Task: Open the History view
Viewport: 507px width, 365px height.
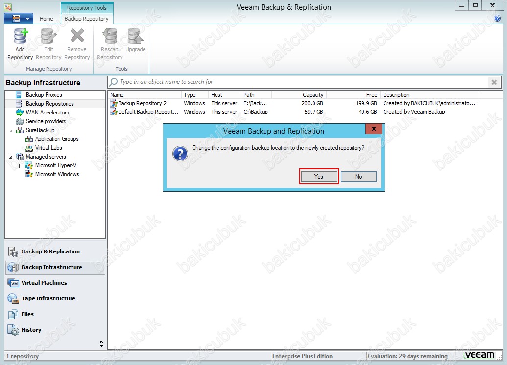Action: point(55,330)
